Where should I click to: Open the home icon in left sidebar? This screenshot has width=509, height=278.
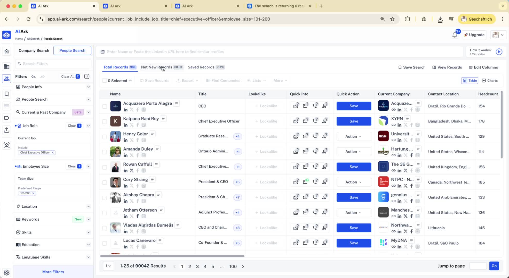6,51
